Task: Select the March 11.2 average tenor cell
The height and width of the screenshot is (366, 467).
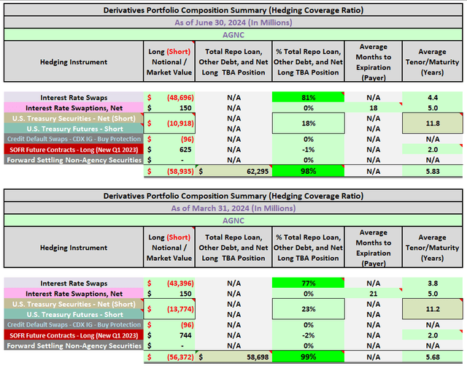Action: (433, 309)
